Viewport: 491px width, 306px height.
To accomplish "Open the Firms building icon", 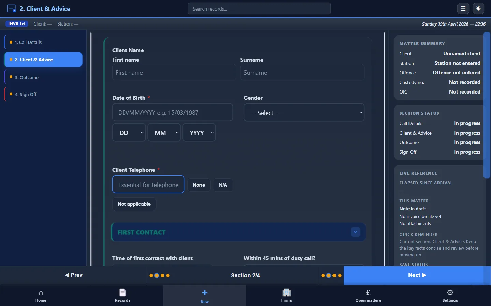I will pos(286,292).
